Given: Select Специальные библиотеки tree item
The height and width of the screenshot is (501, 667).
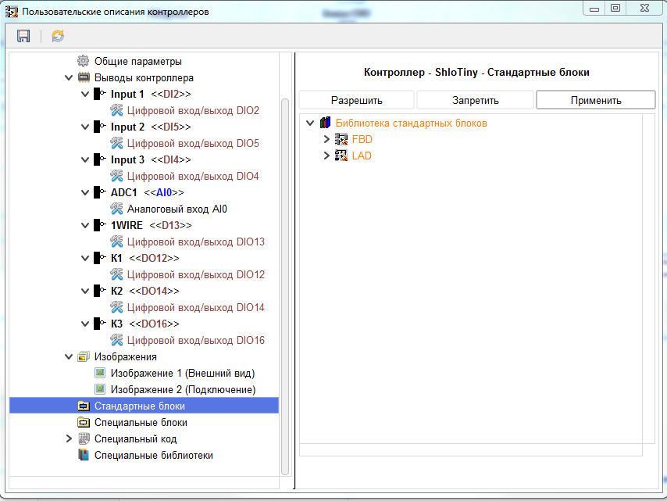Looking at the screenshot, I should point(154,456).
